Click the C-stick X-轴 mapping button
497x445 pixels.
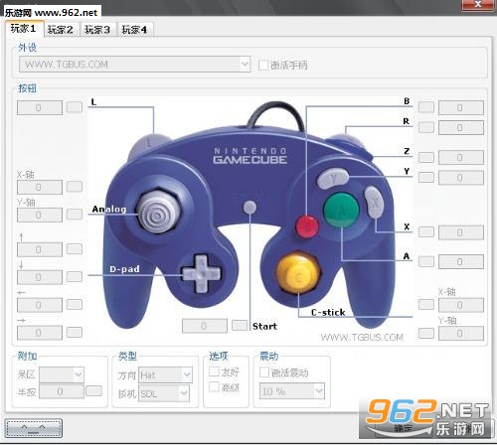pyautogui.click(x=426, y=305)
